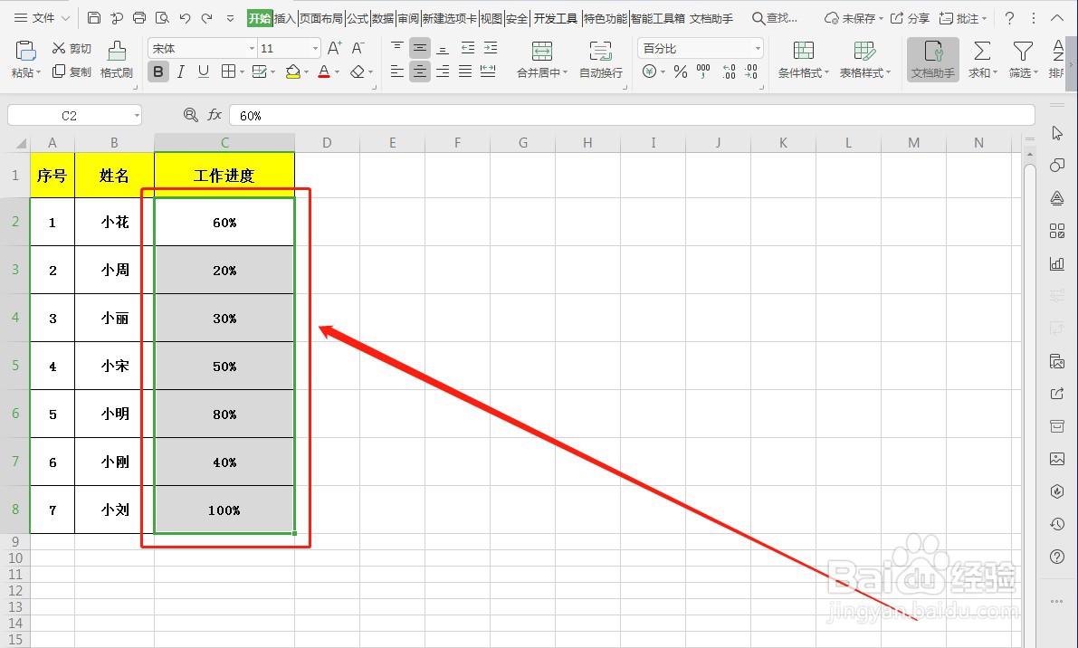This screenshot has width=1078, height=648.
Task: Click Document Assistant (文档助手) button
Action: coord(933,59)
